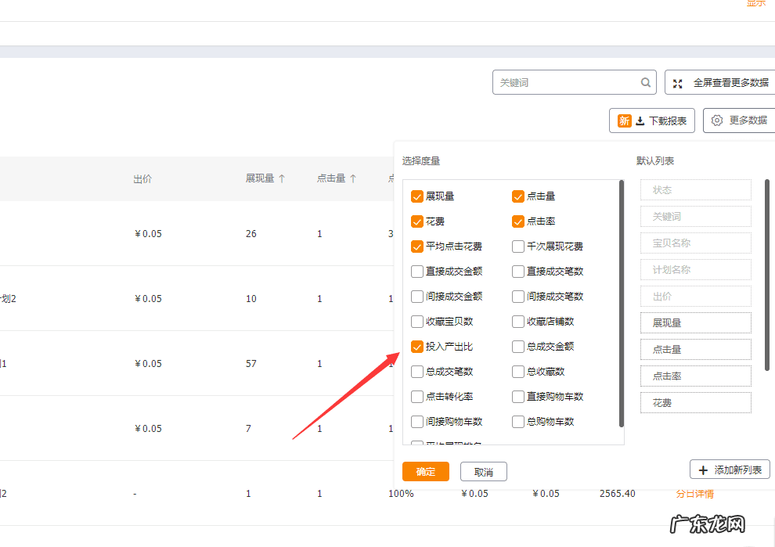Click the orange 新 badge on the report button
Viewport: 775px width, 547px height.
624,120
